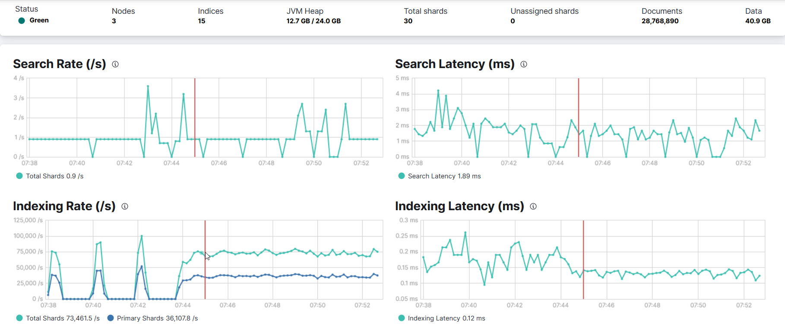Click the 07:46 axis label under Search Rate
Screen dimensions: 785x336
pos(219,163)
